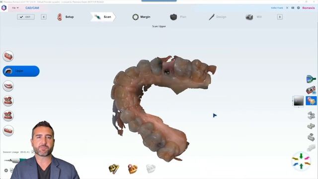The width and height of the screenshot is (318, 179).
Task: Select the lowest scan-type icon in sidebar
Action: coord(8,130)
